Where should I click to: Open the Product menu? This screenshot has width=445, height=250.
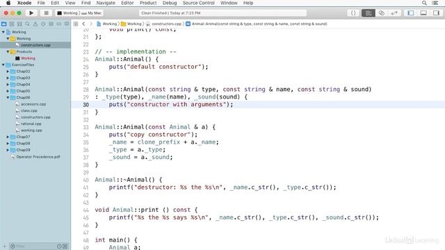tap(148, 3)
